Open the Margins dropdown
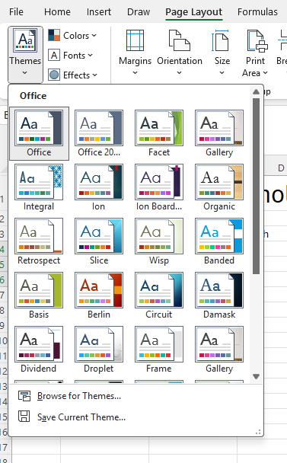 [x=135, y=53]
